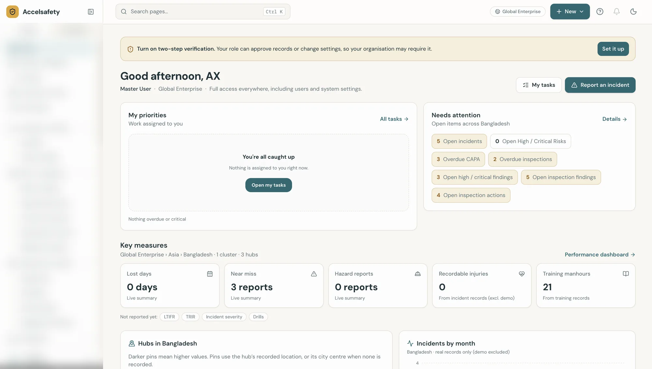Click the TRIR not-reported tag

click(x=190, y=317)
